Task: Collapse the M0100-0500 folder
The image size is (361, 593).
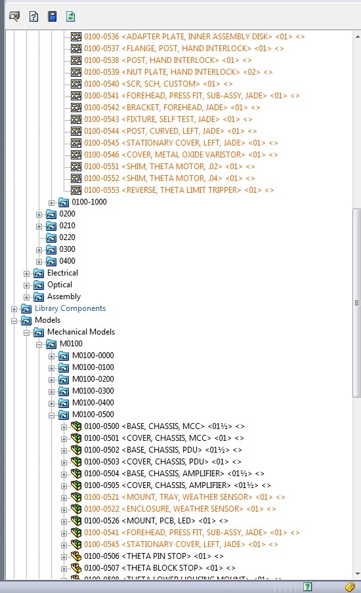Action: pos(51,415)
